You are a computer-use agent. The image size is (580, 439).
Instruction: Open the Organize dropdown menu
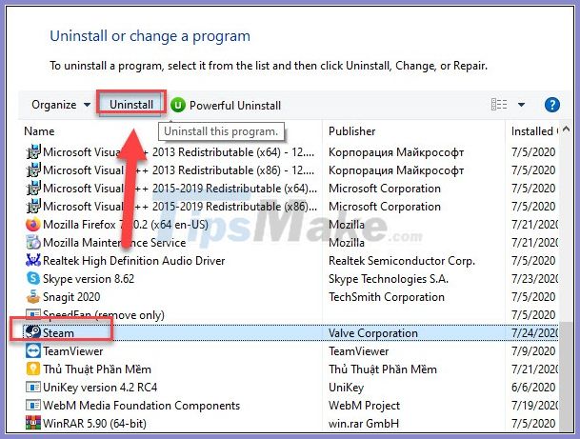click(x=61, y=105)
